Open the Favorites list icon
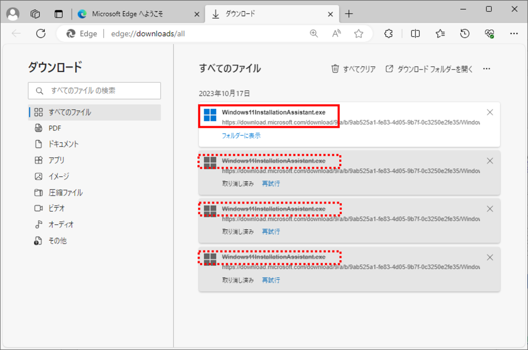 tap(440, 34)
